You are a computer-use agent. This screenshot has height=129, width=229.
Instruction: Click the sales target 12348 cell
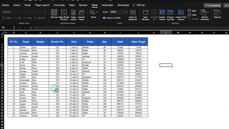coord(138,47)
